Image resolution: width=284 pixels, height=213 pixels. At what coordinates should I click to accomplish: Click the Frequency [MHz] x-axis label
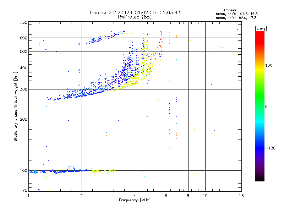[135, 200]
